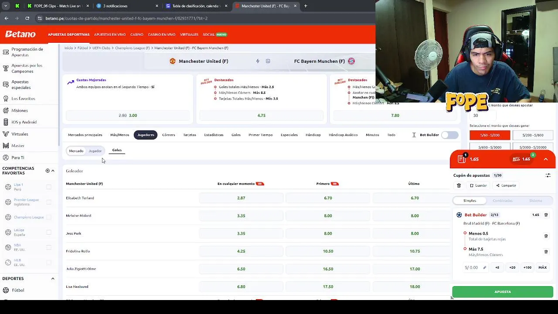This screenshot has width=558, height=314.
Task: Check the MLB EE. UU. checkbox
Action: pos(49,263)
